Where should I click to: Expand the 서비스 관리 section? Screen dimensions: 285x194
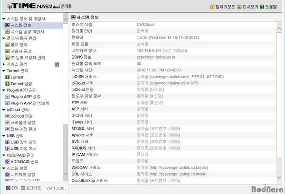point(4,64)
